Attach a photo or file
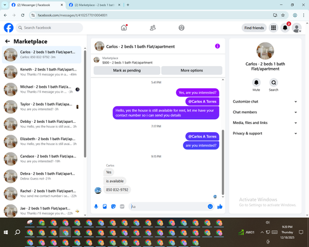Screen dimensions: 309x247 [x=104, y=206]
